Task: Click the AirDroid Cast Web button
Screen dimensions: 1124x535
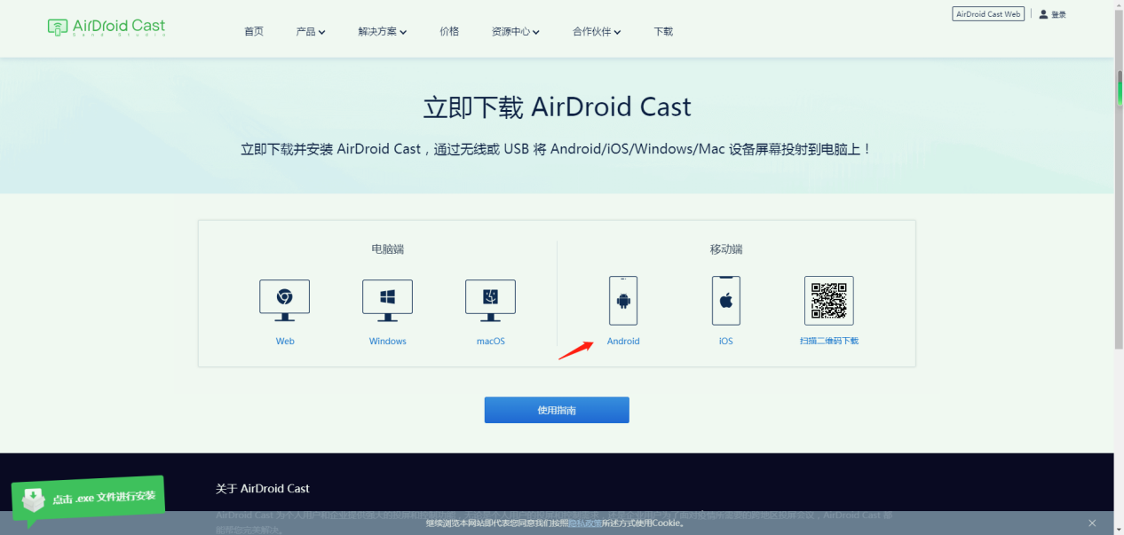Action: (988, 14)
